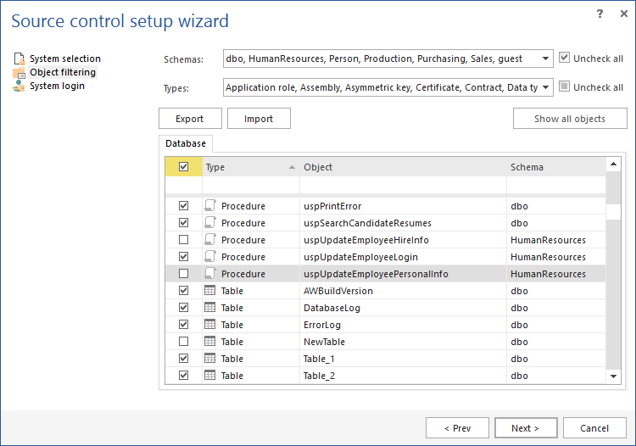Click the System selection step icon
Viewport: 636px width, 446px height.
19,59
